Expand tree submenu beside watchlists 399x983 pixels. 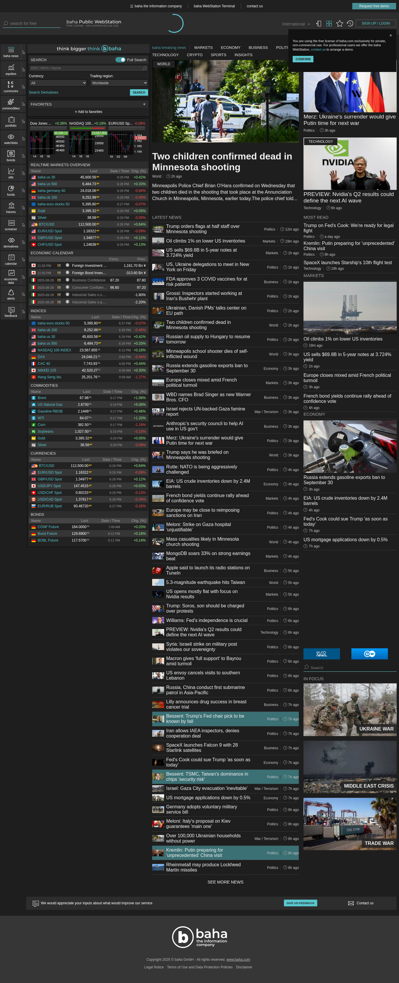click(23, 138)
